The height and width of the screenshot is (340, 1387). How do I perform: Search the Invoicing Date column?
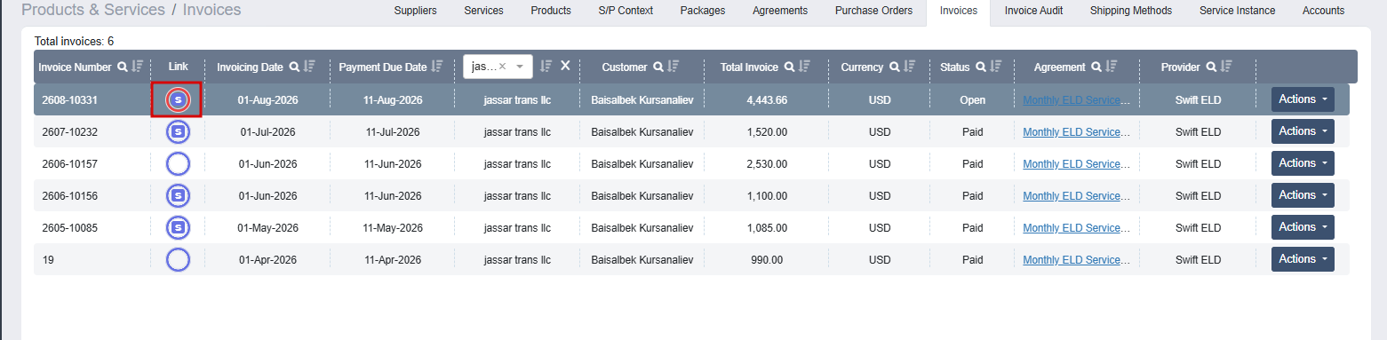294,67
